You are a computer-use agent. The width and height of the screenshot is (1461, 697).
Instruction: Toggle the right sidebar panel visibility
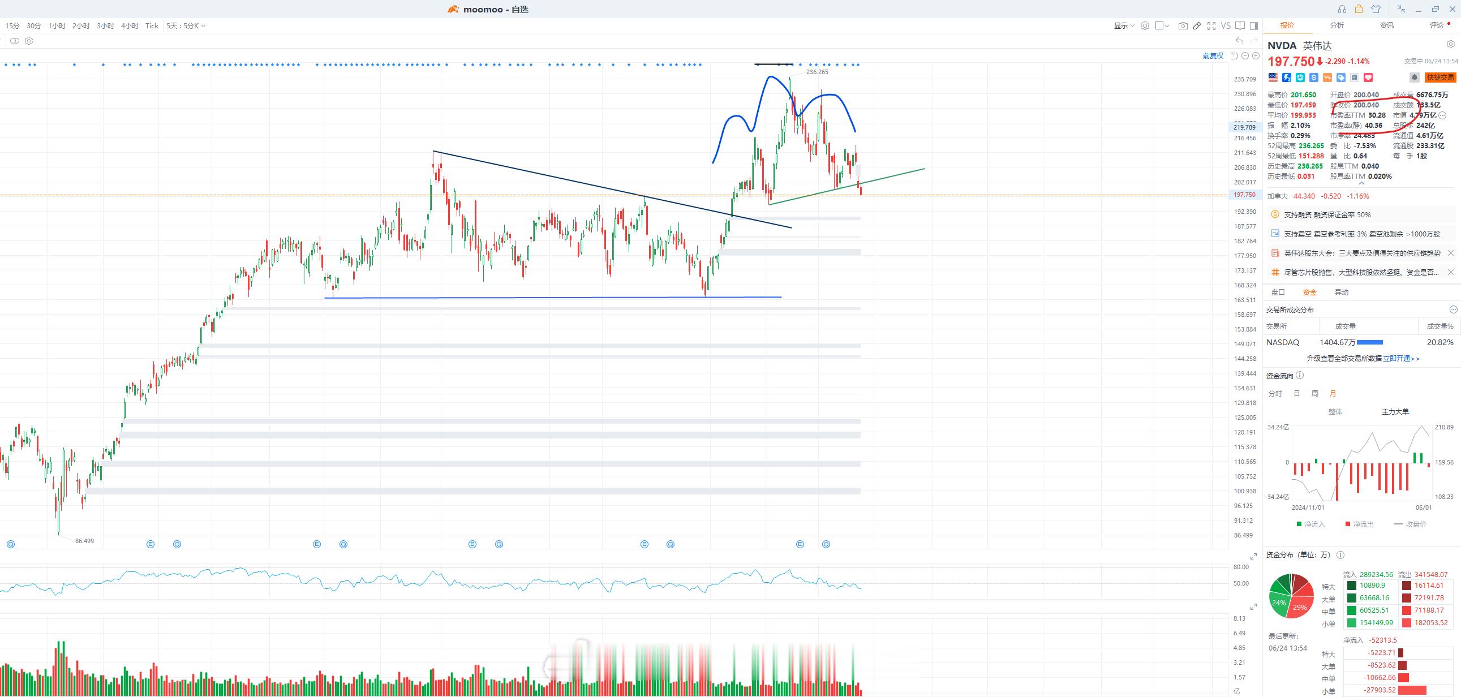pos(1254,25)
